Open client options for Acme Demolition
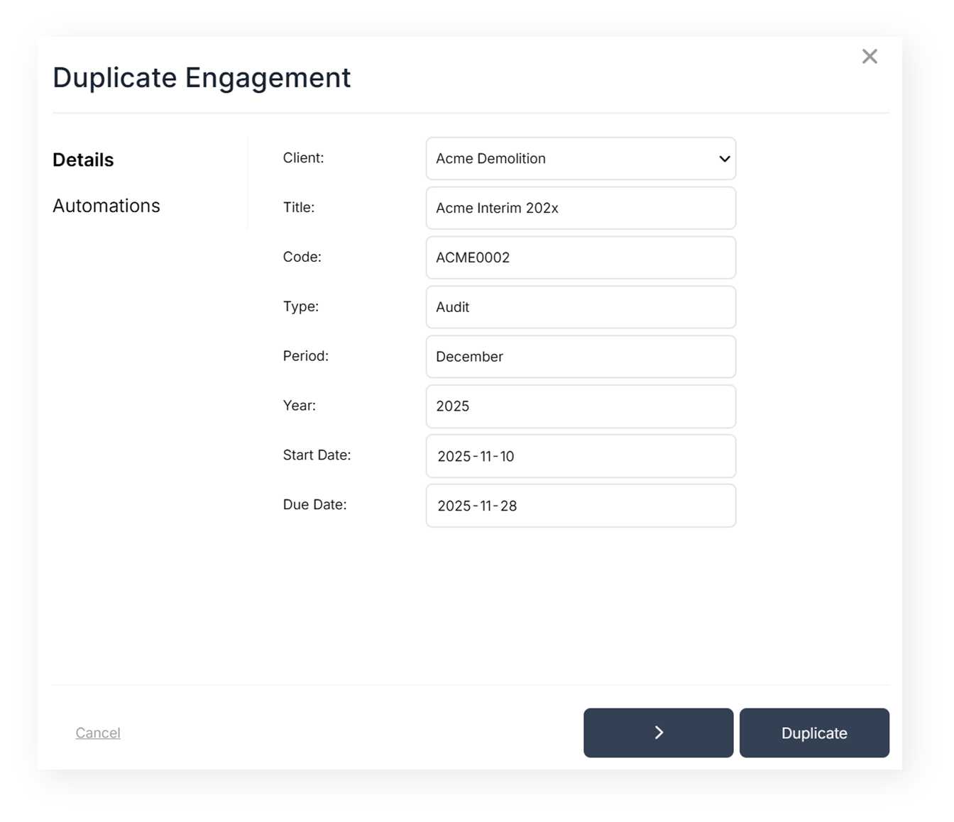Image resolution: width=954 pixels, height=822 pixels. tap(581, 159)
